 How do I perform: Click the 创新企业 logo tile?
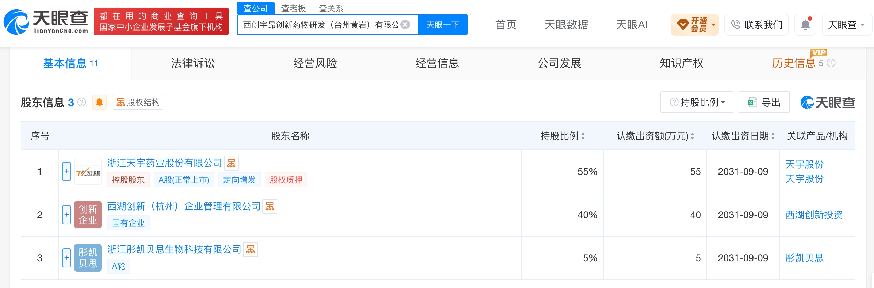coord(88,215)
